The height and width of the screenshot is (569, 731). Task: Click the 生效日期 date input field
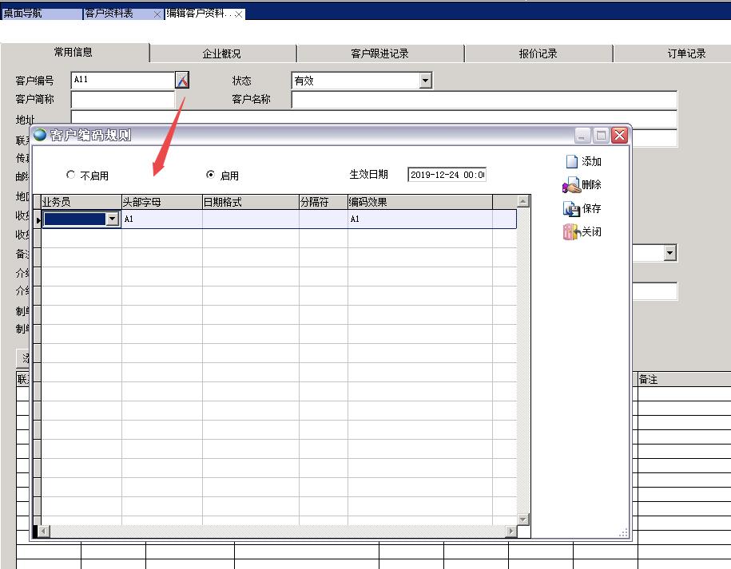[447, 175]
